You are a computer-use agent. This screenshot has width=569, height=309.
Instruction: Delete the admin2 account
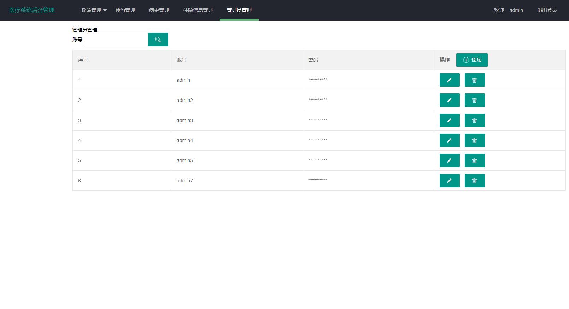click(x=474, y=100)
